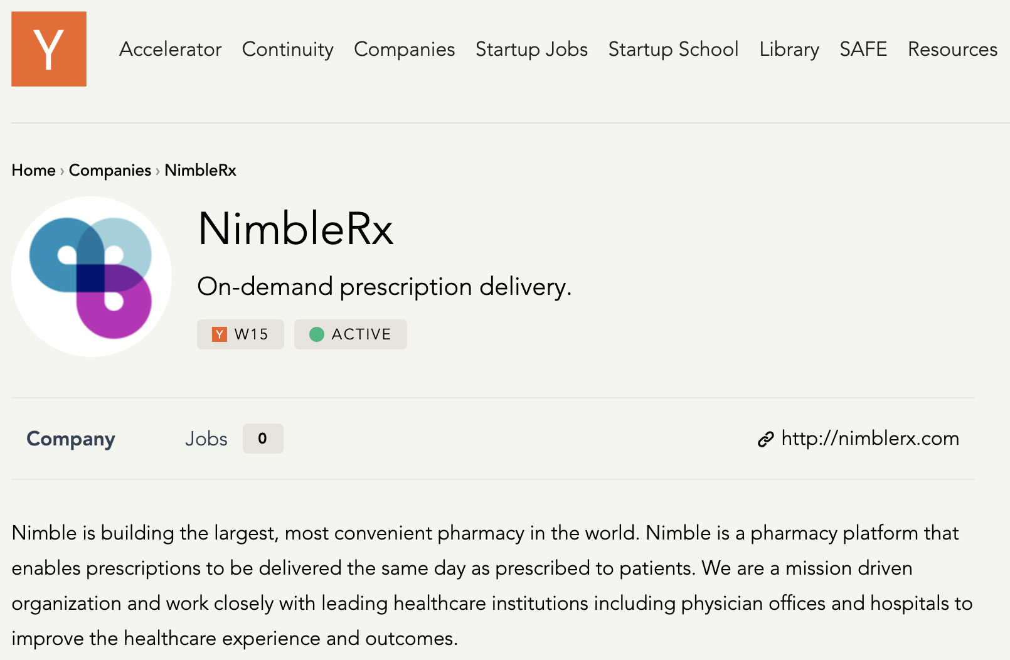This screenshot has height=660, width=1010.
Task: Open the Accelerator menu item
Action: pyautogui.click(x=170, y=49)
